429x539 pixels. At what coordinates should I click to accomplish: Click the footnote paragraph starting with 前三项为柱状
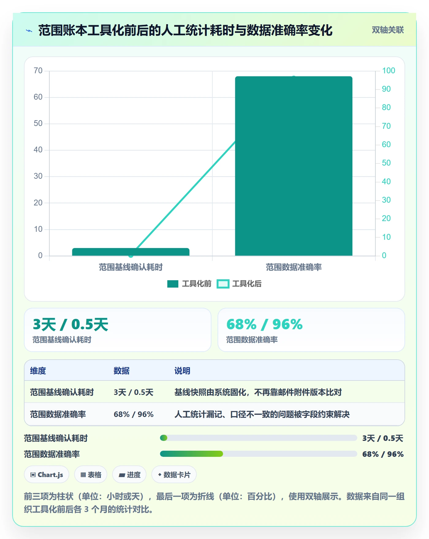tap(214, 503)
